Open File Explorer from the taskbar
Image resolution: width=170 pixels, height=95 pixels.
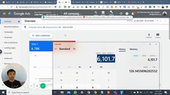tap(62, 92)
